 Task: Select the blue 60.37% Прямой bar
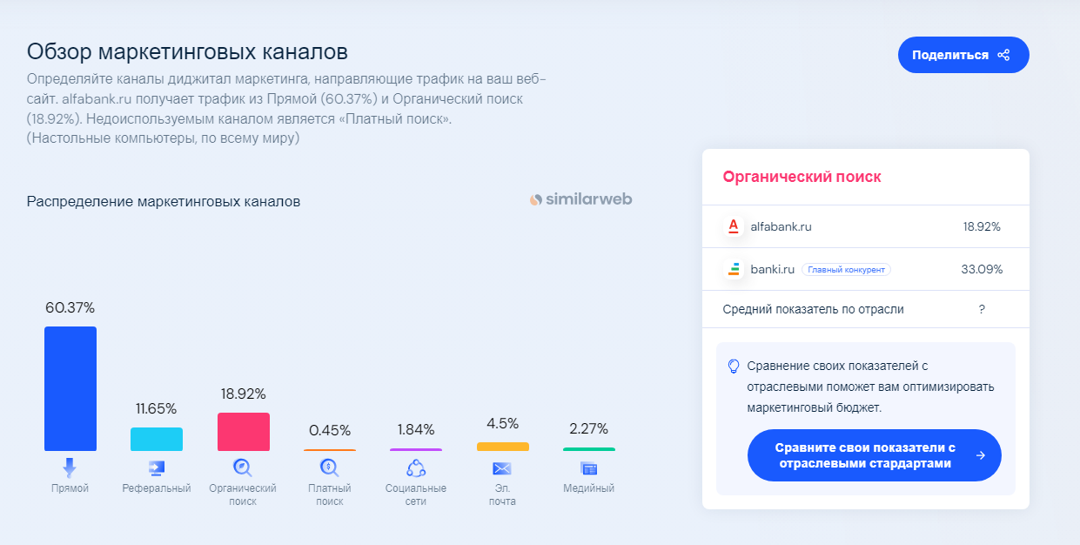point(70,388)
